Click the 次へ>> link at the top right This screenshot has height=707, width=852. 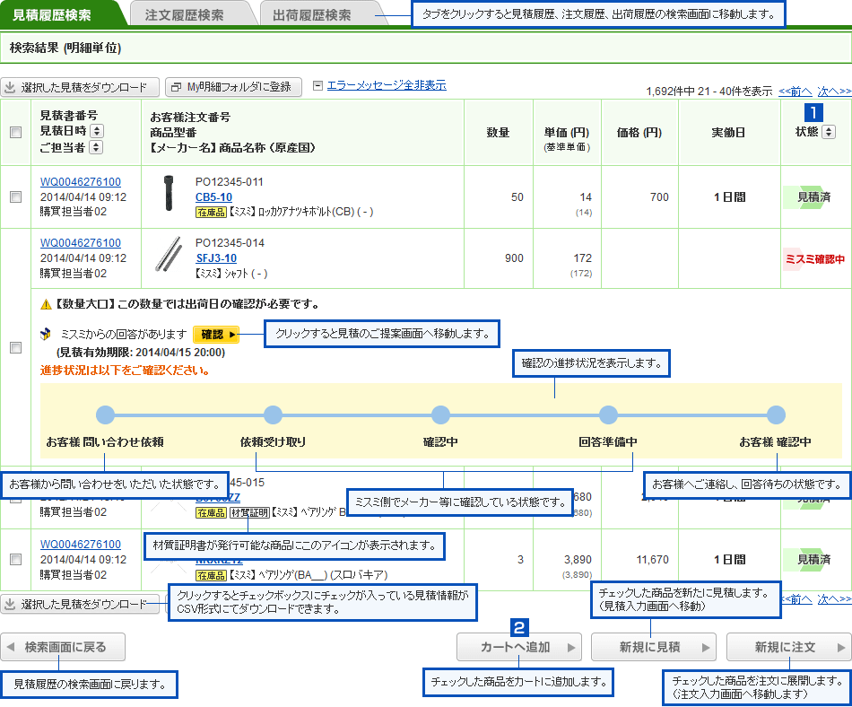[x=833, y=91]
